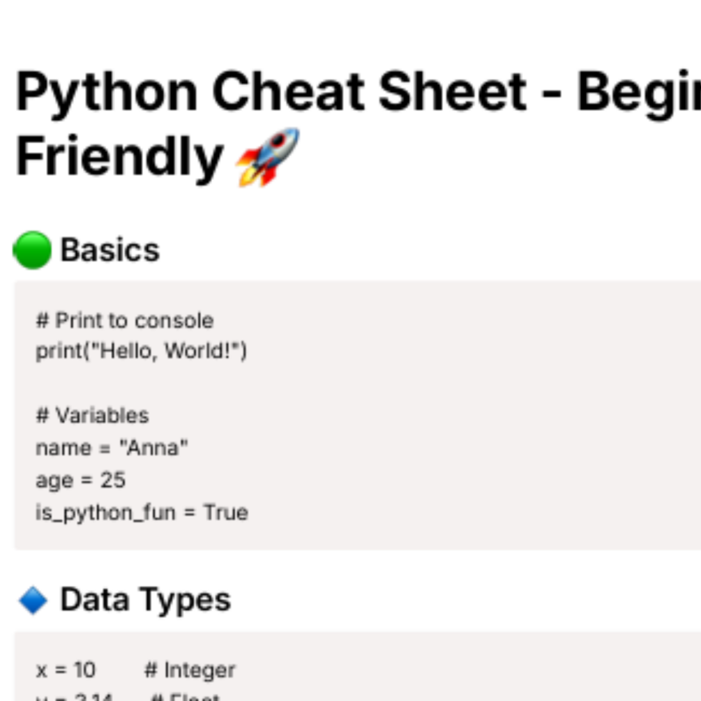Screen dimensions: 701x701
Task: Click the "is_python_fun = True" line
Action: click(142, 513)
